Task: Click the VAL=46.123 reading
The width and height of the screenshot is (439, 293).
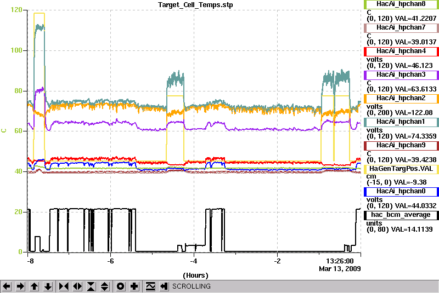Action: click(x=414, y=66)
